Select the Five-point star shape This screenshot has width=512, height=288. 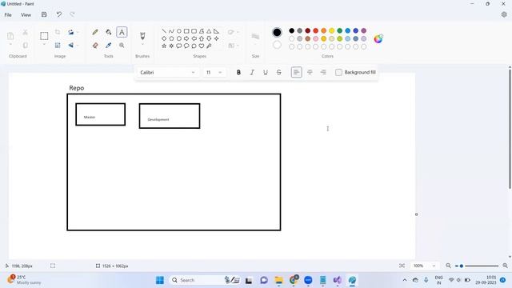tap(164, 46)
